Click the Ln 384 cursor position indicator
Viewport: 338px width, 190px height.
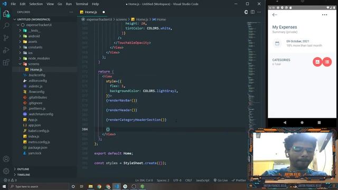pyautogui.click(x=144, y=180)
